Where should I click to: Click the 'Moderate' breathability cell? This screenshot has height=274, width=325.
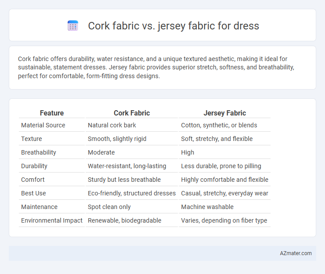click(101, 152)
